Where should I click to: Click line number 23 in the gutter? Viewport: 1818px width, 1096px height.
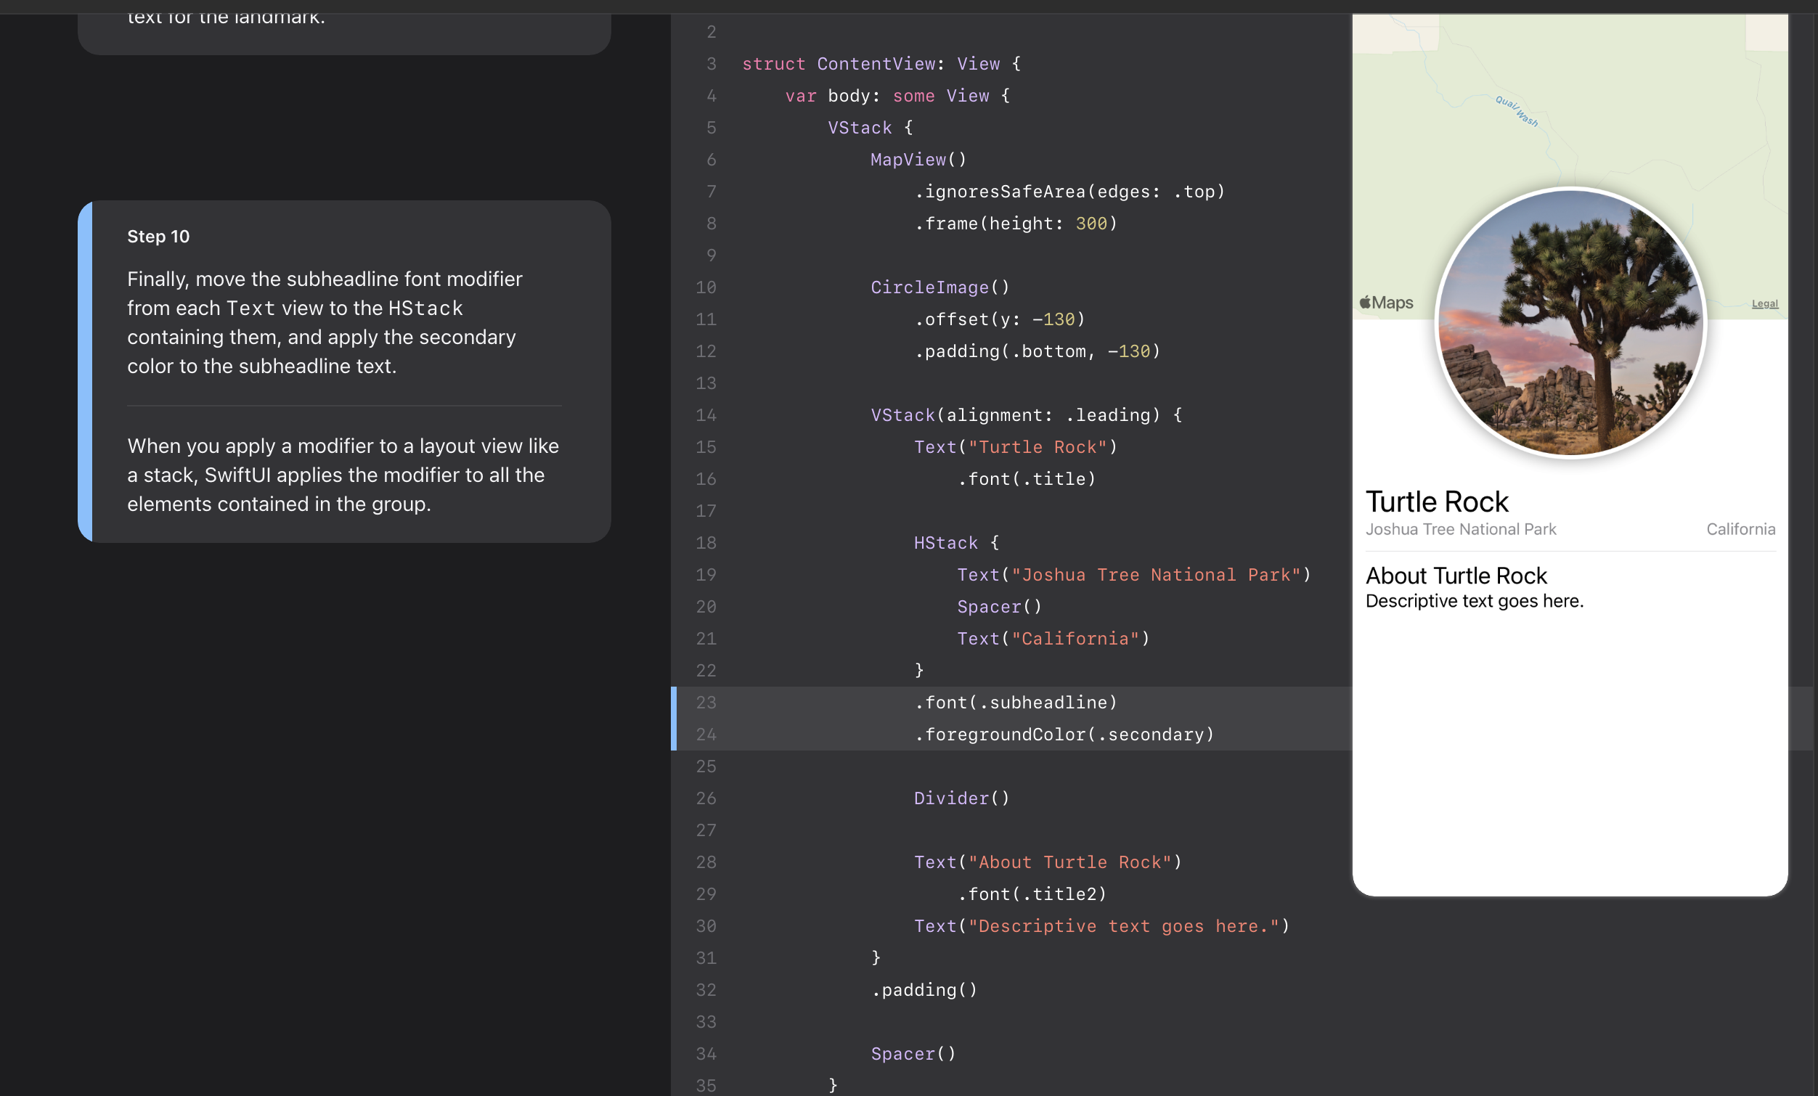(x=706, y=702)
